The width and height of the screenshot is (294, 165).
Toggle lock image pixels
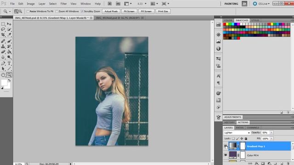point(237,138)
